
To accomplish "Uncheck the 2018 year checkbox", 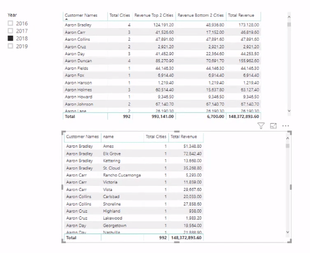I will (10, 39).
